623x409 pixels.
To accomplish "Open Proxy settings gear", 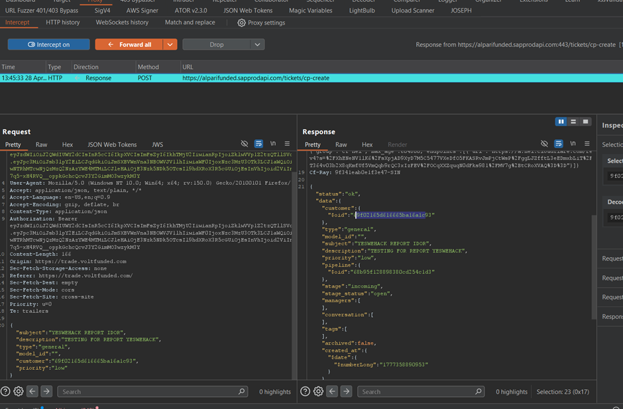I will pyautogui.click(x=241, y=23).
